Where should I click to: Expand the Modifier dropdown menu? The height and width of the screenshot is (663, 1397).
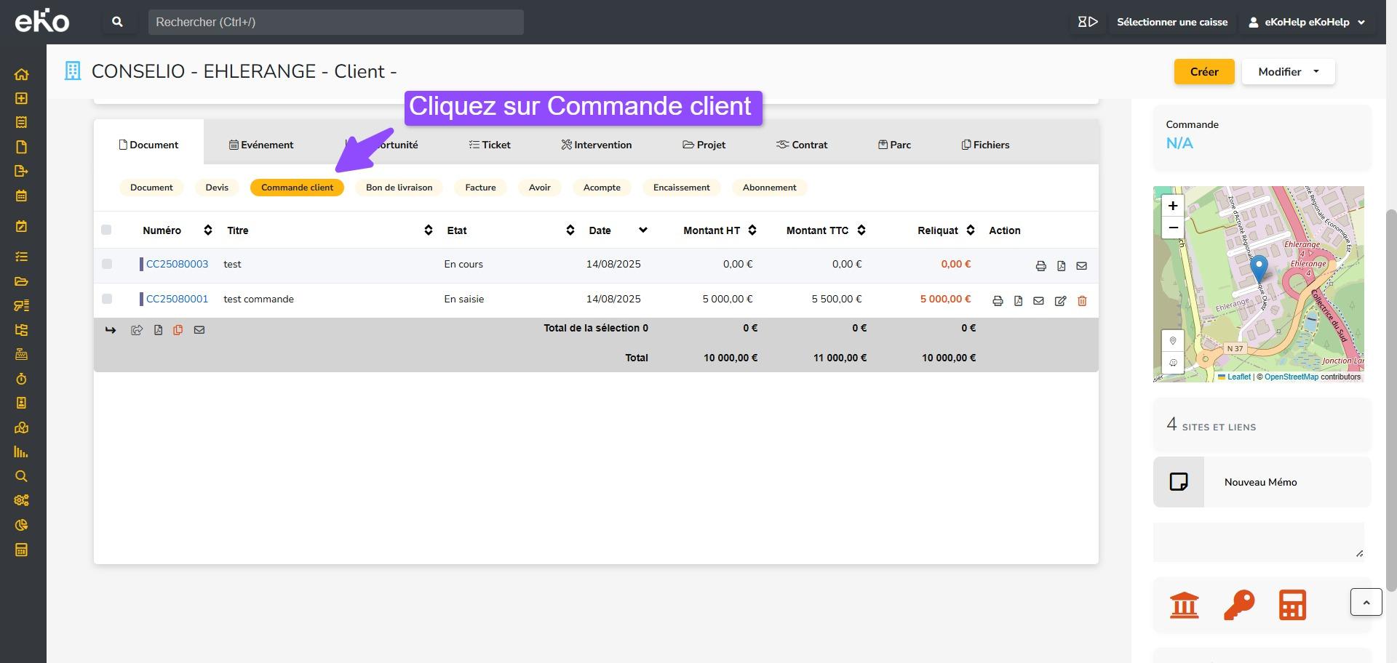click(1288, 72)
